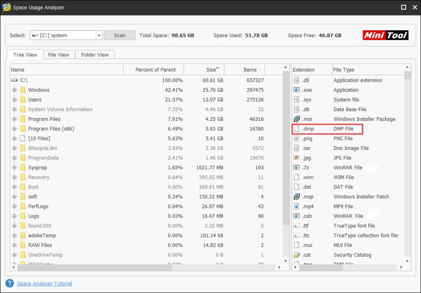Open the drive selection dropdown
The height and width of the screenshot is (293, 421).
coord(99,35)
